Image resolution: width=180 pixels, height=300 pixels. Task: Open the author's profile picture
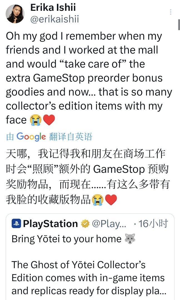pyautogui.click(x=15, y=14)
